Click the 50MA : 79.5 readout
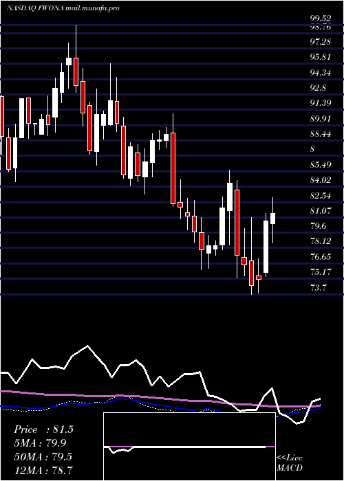 click(x=43, y=456)
